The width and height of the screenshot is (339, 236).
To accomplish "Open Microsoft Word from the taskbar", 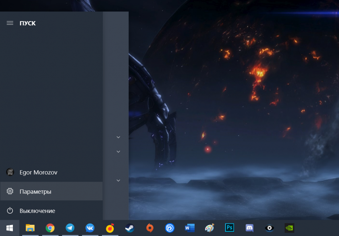I will [x=190, y=228].
